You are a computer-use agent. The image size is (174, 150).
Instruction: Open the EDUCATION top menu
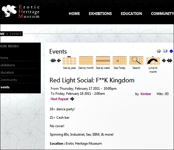coord(131,14)
